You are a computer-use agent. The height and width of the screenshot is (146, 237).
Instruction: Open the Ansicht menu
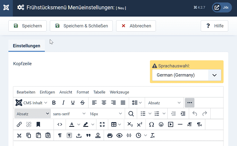coord(66,92)
